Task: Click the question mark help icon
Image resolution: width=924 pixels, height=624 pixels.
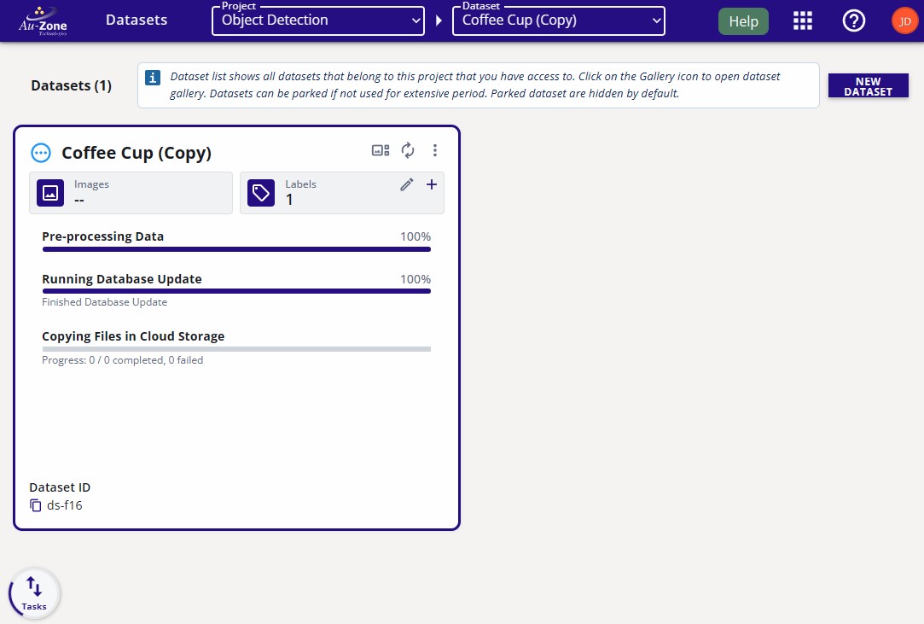Action: coord(853,20)
